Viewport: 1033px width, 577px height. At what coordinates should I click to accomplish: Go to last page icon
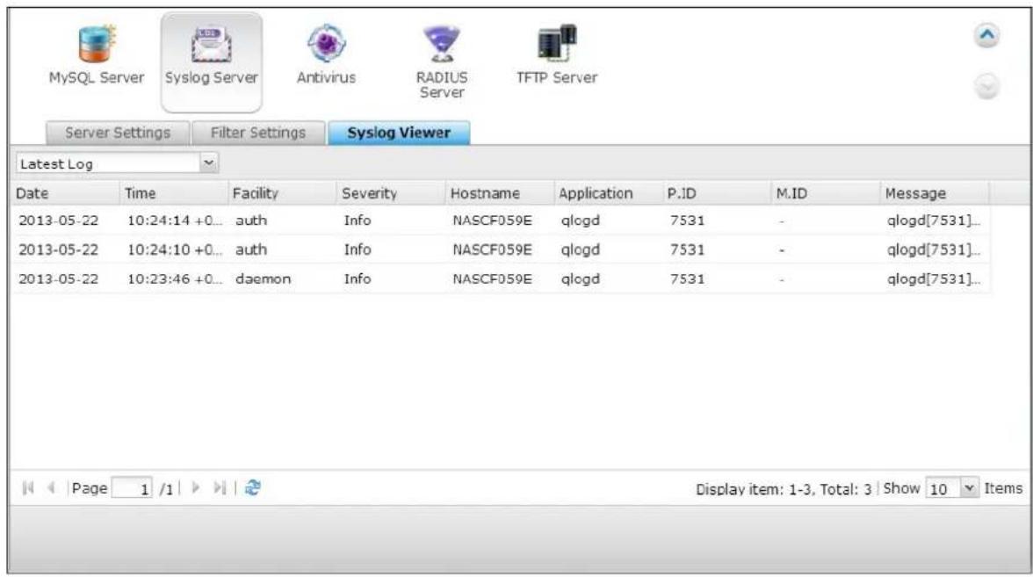220,488
